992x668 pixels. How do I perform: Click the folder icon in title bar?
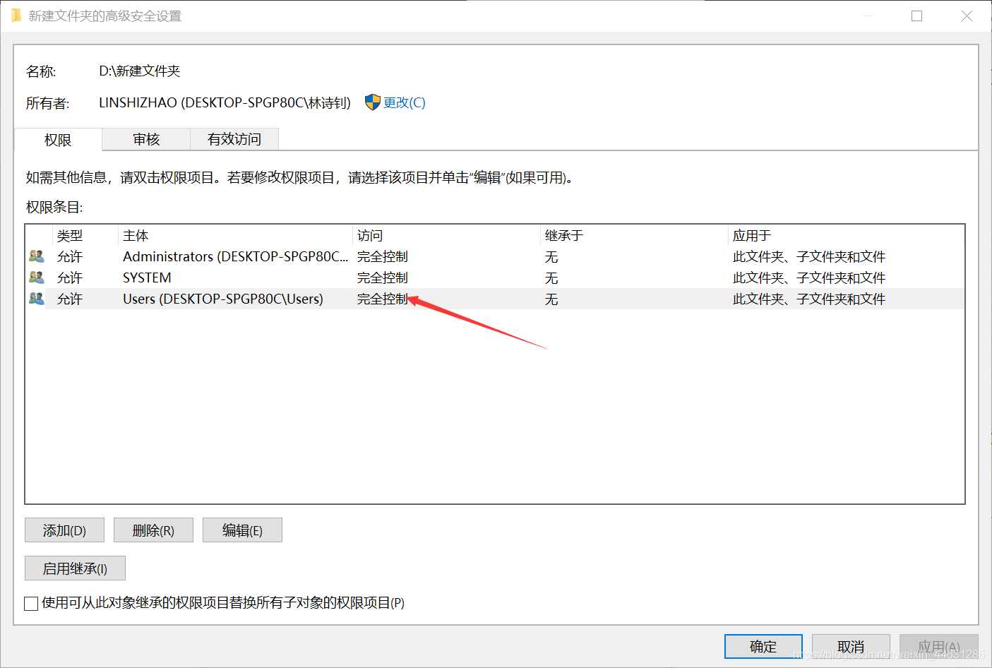16,16
